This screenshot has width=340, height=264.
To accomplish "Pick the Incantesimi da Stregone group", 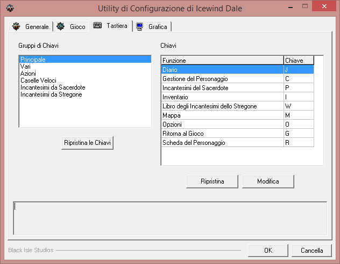I will point(85,94).
